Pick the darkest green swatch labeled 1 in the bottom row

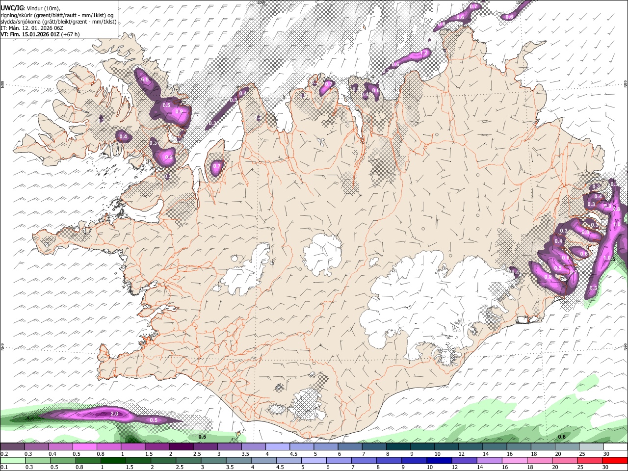(x=113, y=461)
